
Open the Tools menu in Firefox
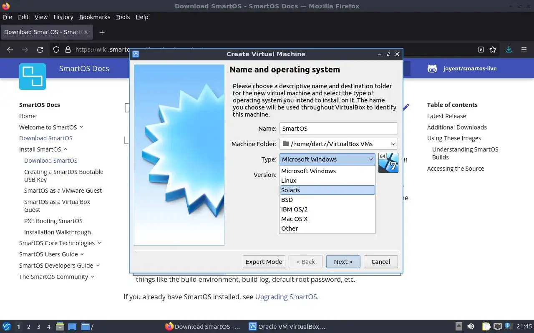(123, 17)
